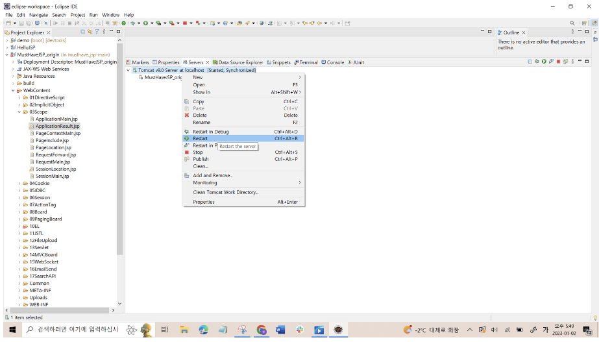Open the Window menu
The width and height of the screenshot is (599, 342).
click(x=111, y=15)
